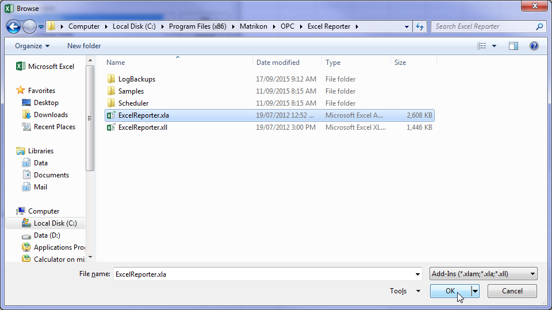The width and height of the screenshot is (552, 310).
Task: Click the magnifier search icon
Action: [539, 26]
